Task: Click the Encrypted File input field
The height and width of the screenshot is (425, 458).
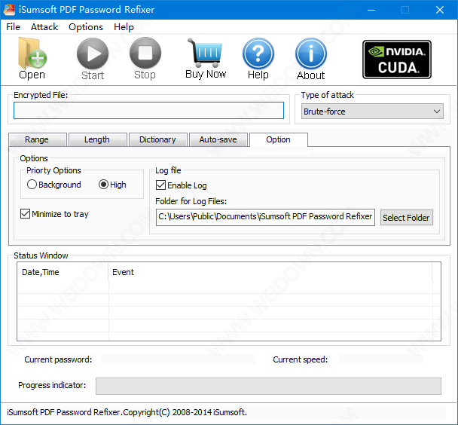Action: (148, 111)
